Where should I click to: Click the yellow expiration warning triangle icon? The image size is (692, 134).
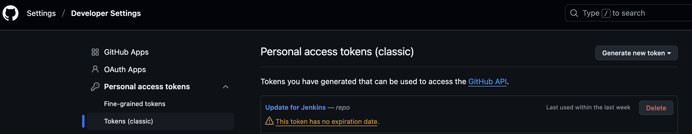[x=269, y=121]
